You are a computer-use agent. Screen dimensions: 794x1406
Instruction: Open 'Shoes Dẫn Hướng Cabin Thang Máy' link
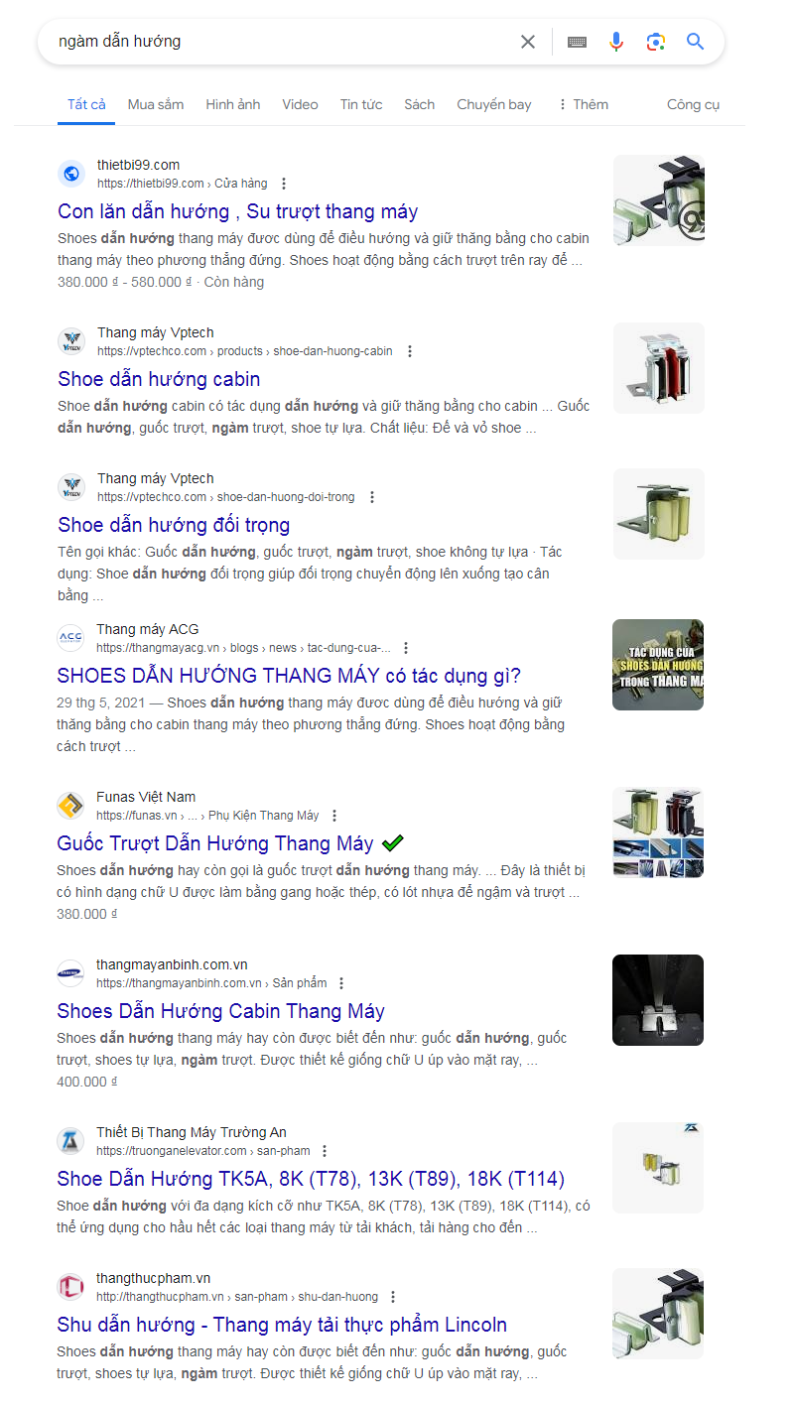click(x=220, y=1011)
